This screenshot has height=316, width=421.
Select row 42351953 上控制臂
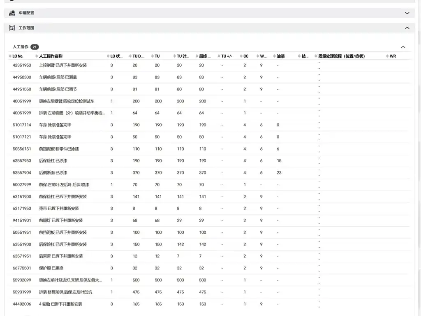pos(210,65)
